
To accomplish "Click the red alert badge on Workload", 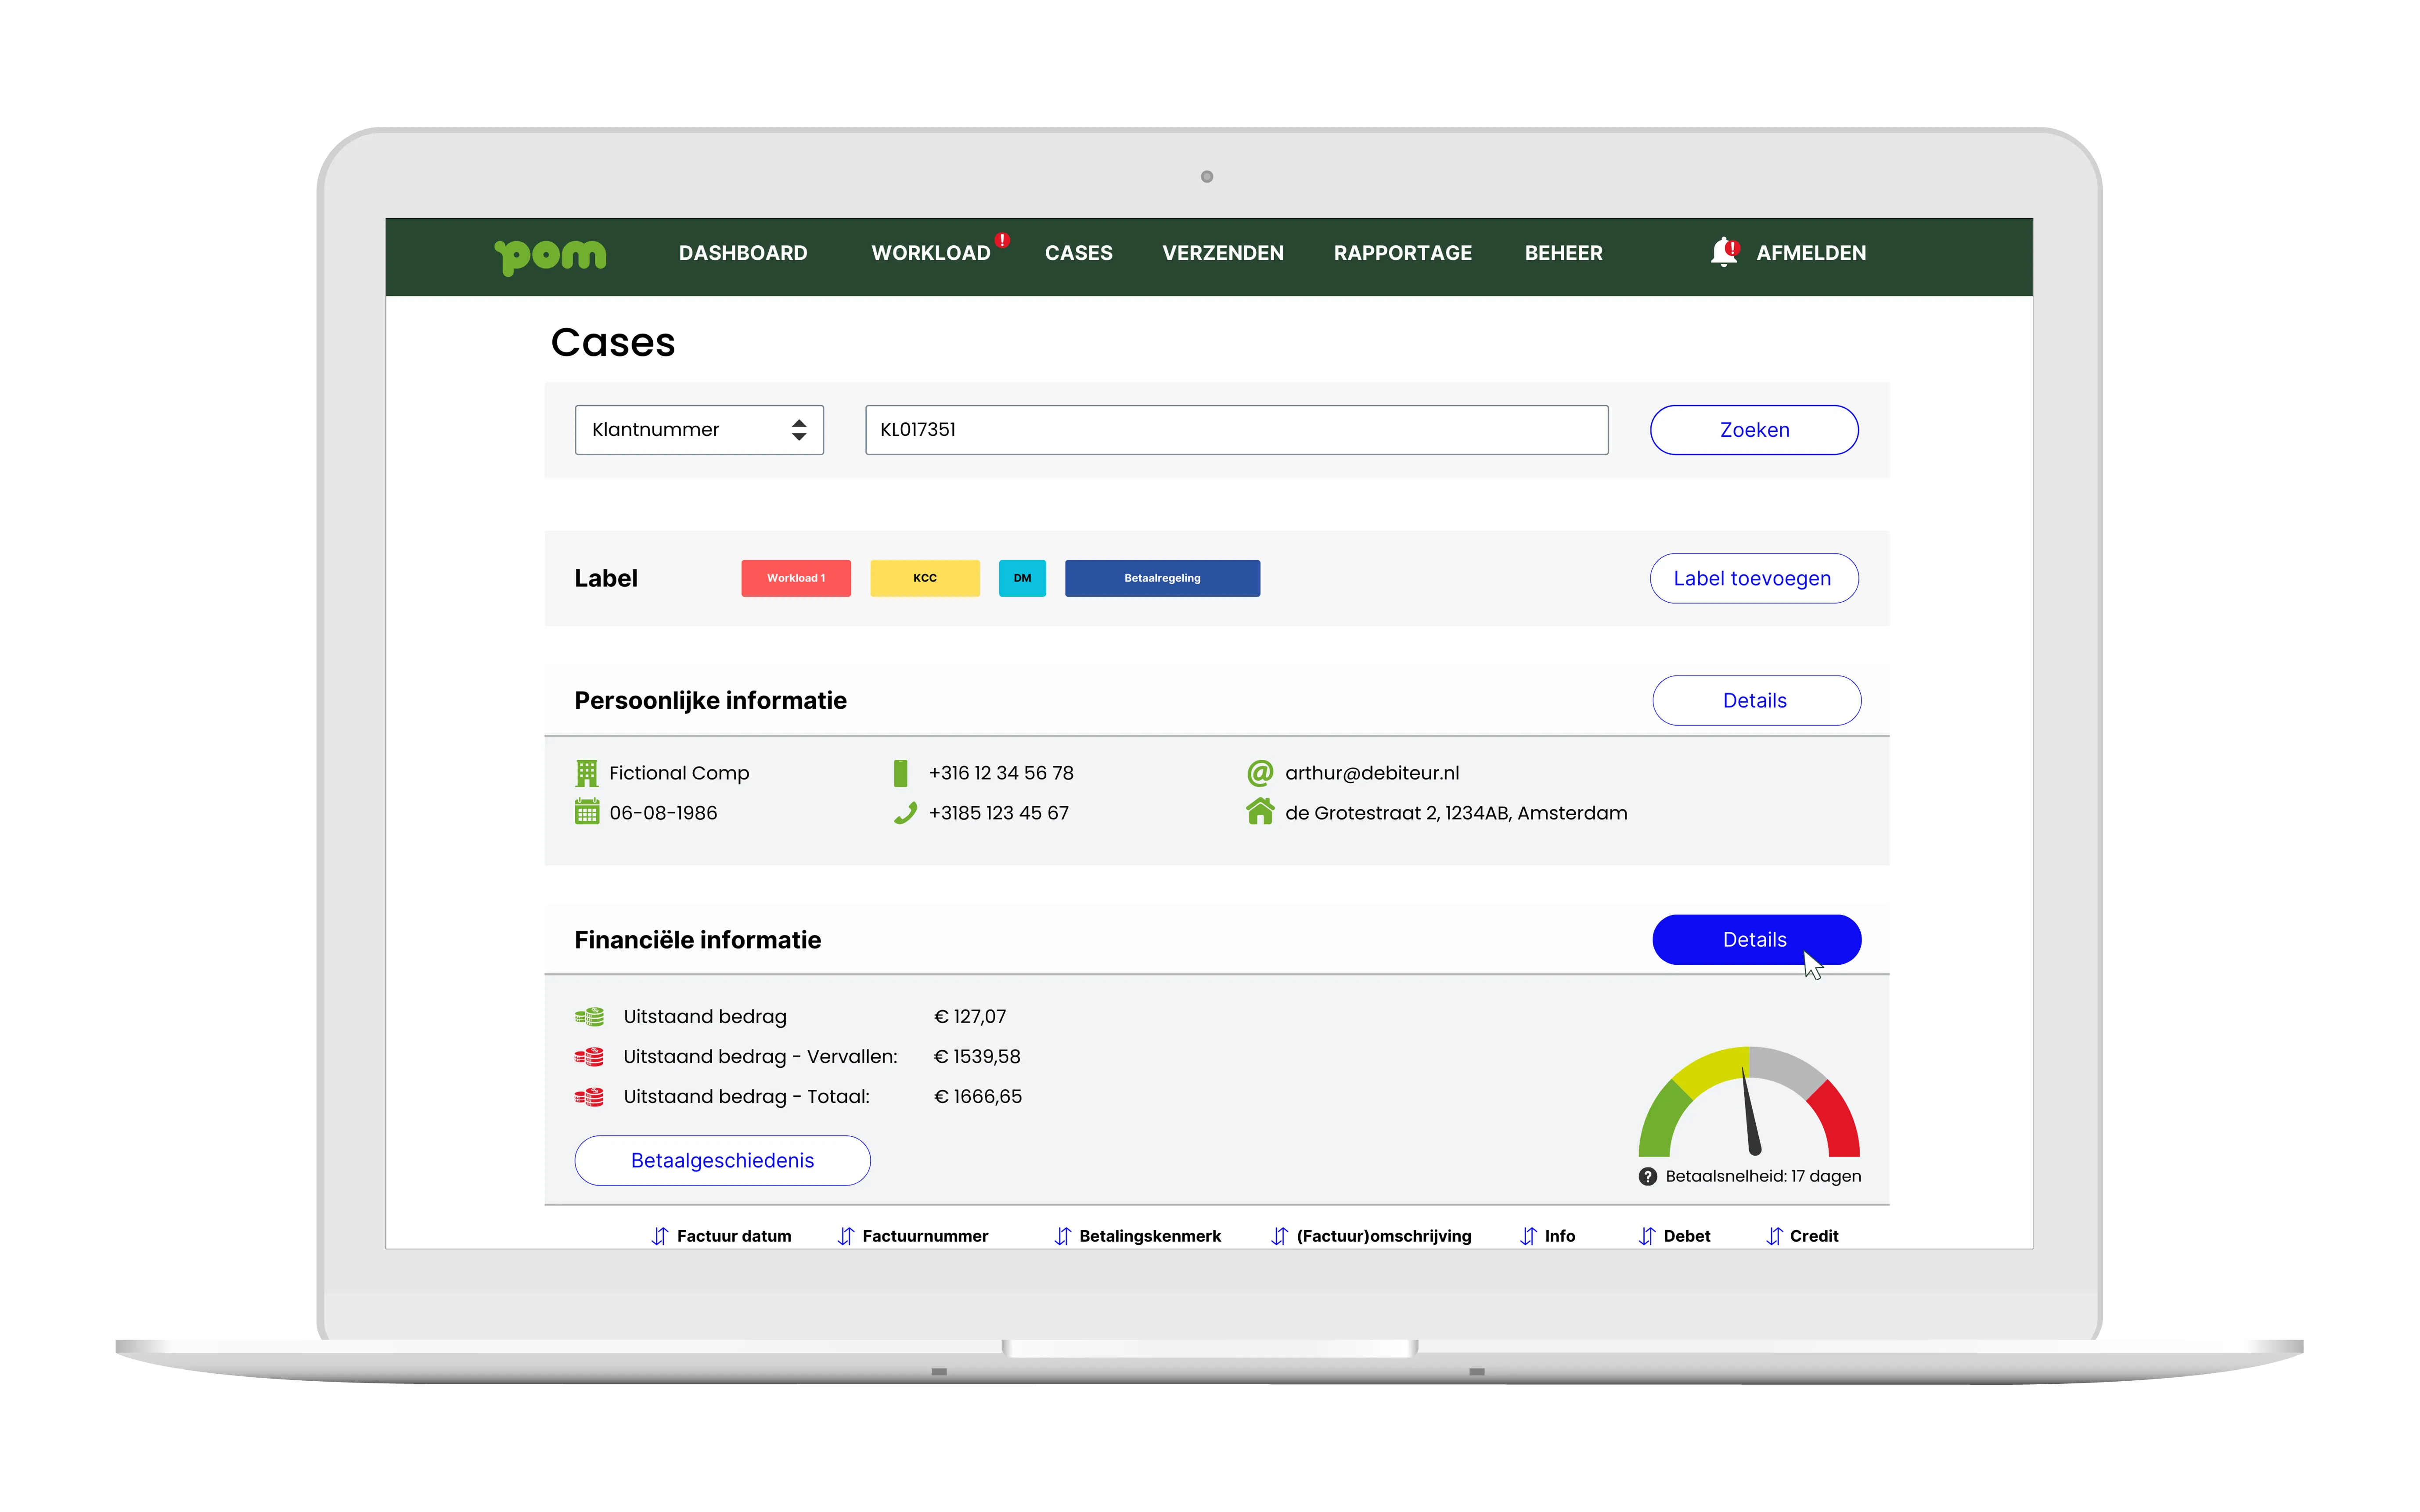I will click(x=1002, y=240).
